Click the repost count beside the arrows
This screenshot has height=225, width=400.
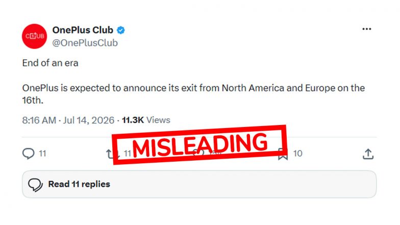tap(128, 154)
